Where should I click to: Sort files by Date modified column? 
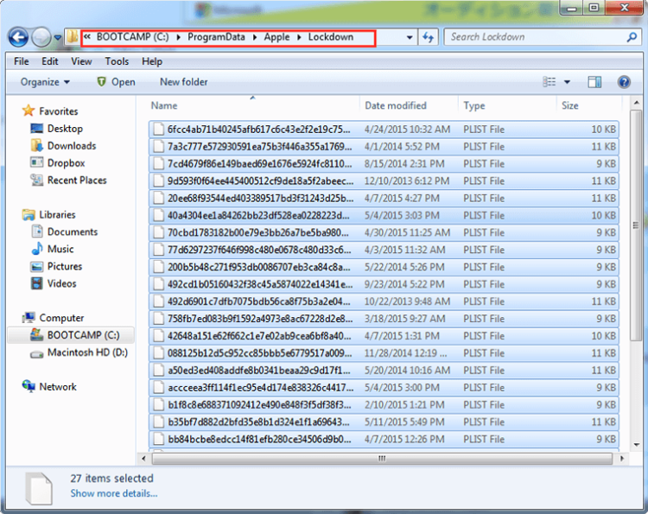point(396,105)
